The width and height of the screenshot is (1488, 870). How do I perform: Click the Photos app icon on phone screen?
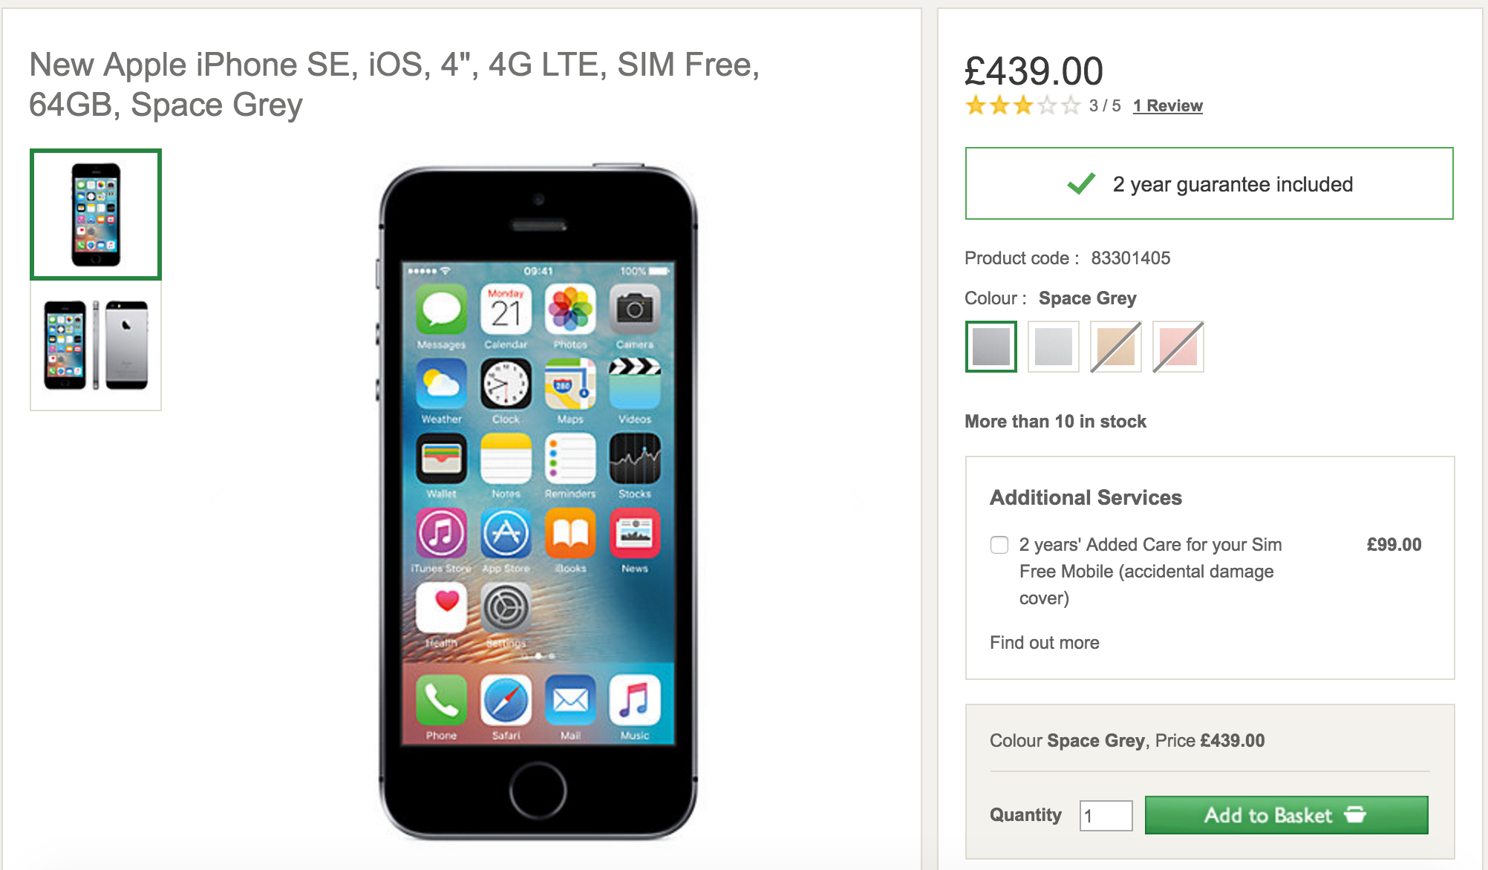click(570, 309)
